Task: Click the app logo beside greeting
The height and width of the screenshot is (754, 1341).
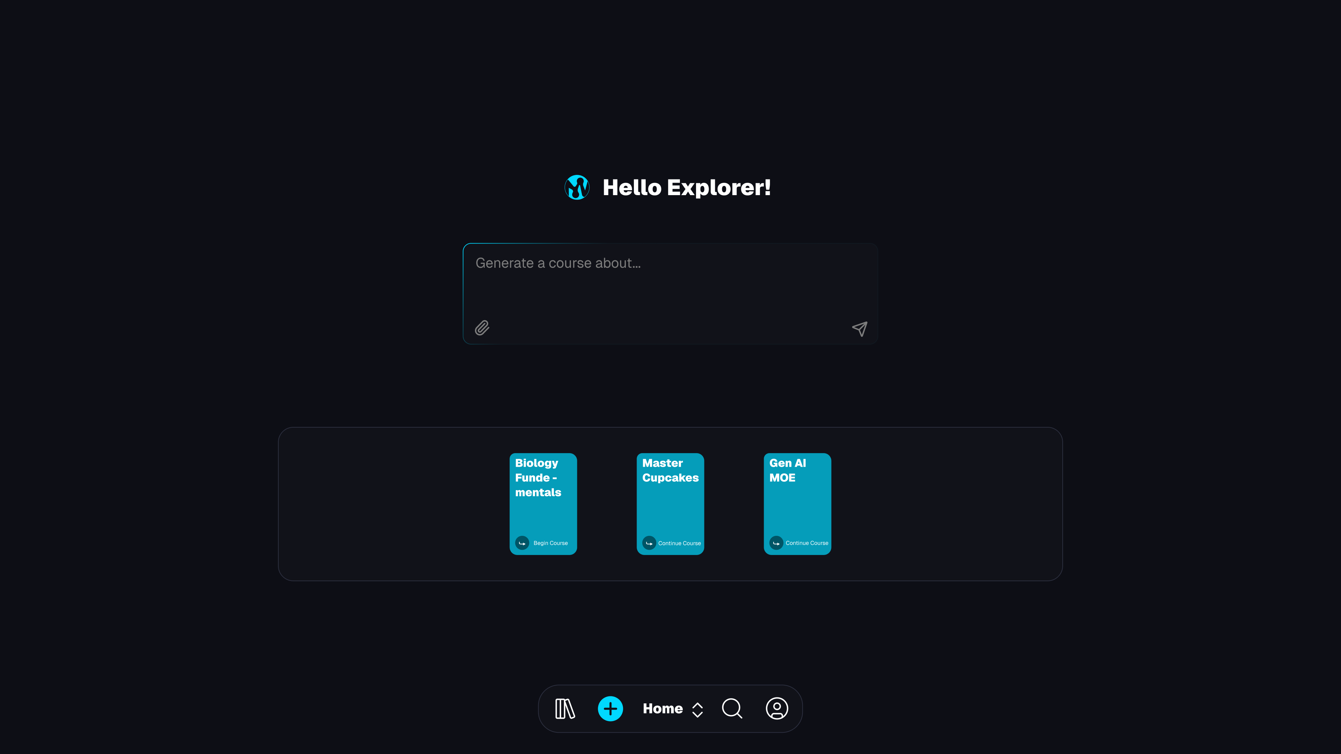Action: pos(577,187)
